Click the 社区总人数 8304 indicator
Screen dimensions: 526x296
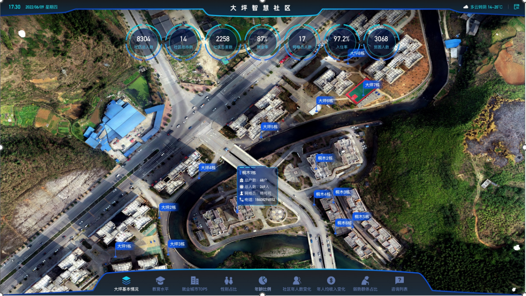coord(144,42)
